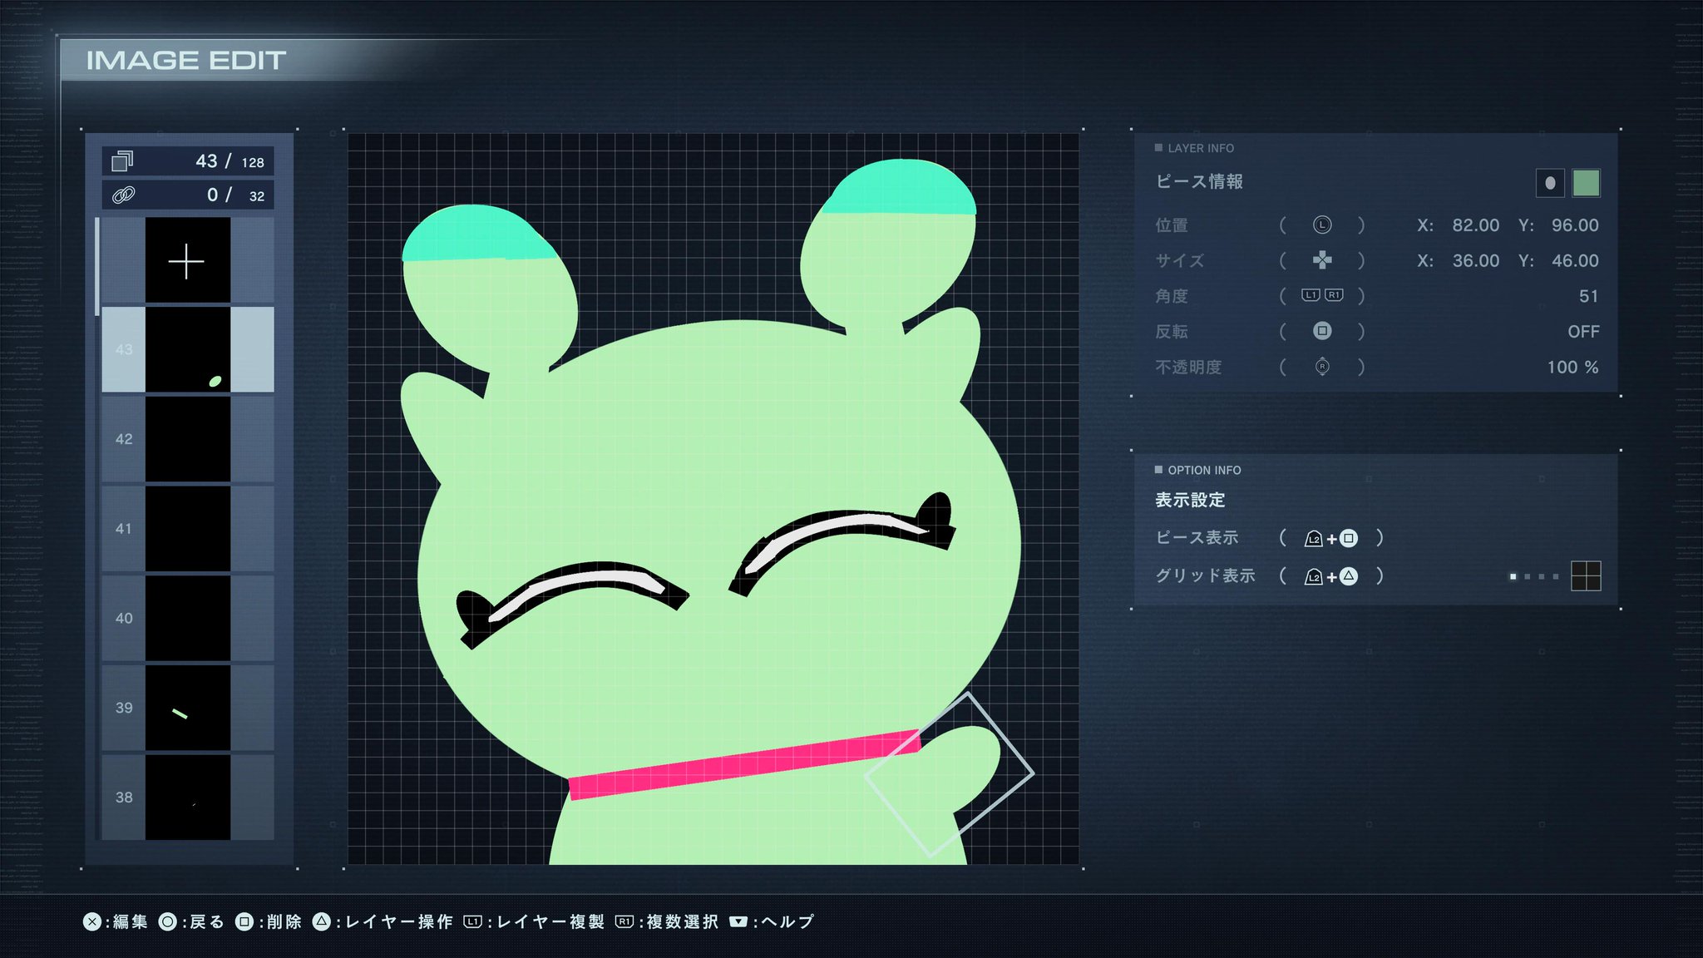Click the left stick icon beside 位置

1322,225
